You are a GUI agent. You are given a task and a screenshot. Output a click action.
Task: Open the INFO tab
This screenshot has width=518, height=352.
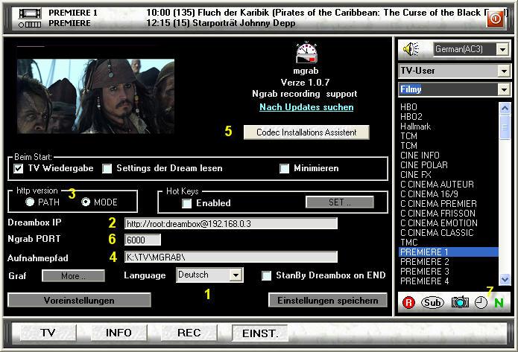[x=119, y=333]
